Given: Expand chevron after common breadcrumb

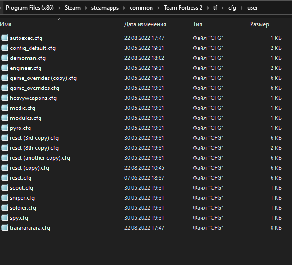Looking at the screenshot, I should coord(158,8).
